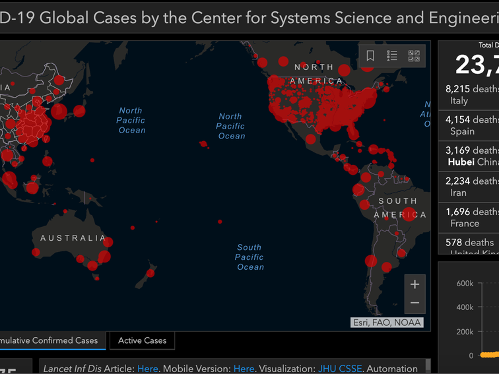Click the South Pacific Ocean label
The width and height of the screenshot is (499, 374).
[x=249, y=257]
